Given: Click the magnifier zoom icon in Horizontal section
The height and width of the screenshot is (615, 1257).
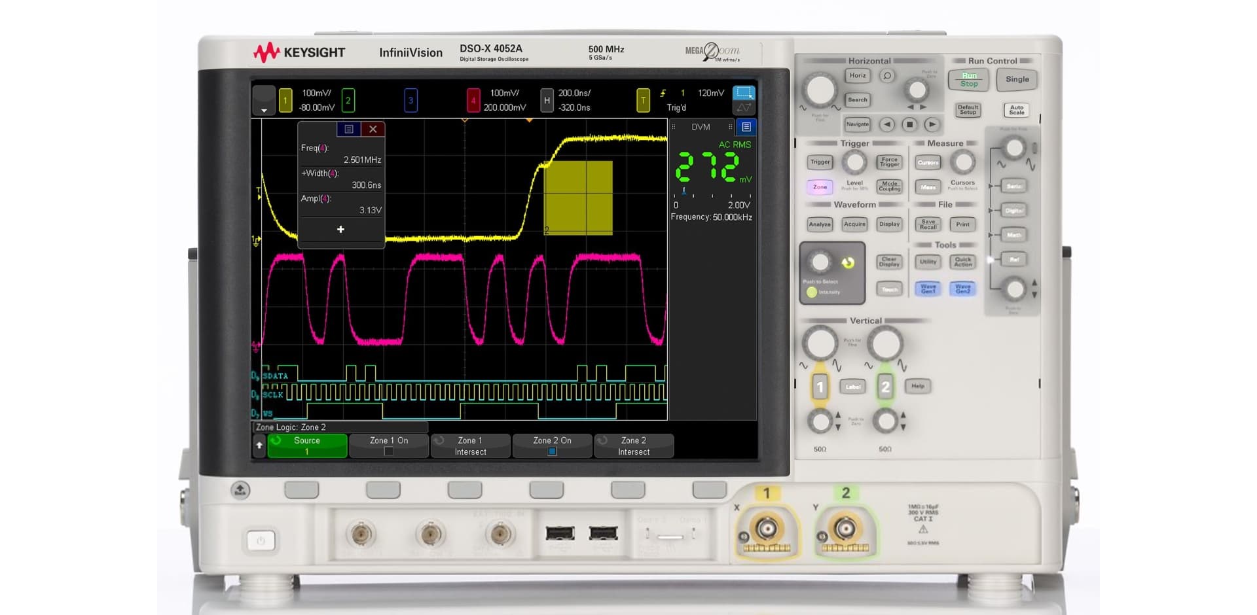Looking at the screenshot, I should coord(887,76).
